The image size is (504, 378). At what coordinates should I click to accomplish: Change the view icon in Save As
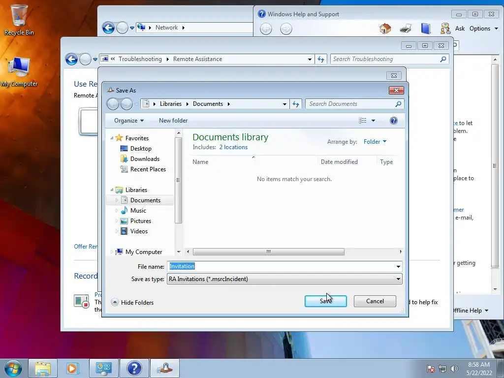point(363,121)
